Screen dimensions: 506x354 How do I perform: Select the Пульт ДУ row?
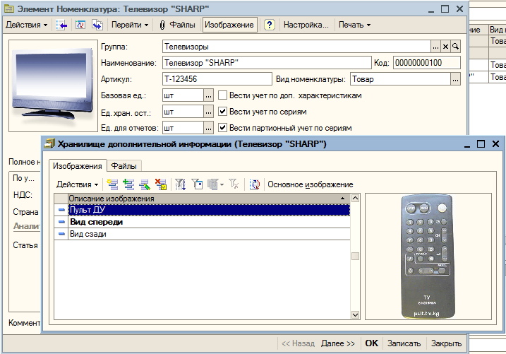[x=209, y=210]
